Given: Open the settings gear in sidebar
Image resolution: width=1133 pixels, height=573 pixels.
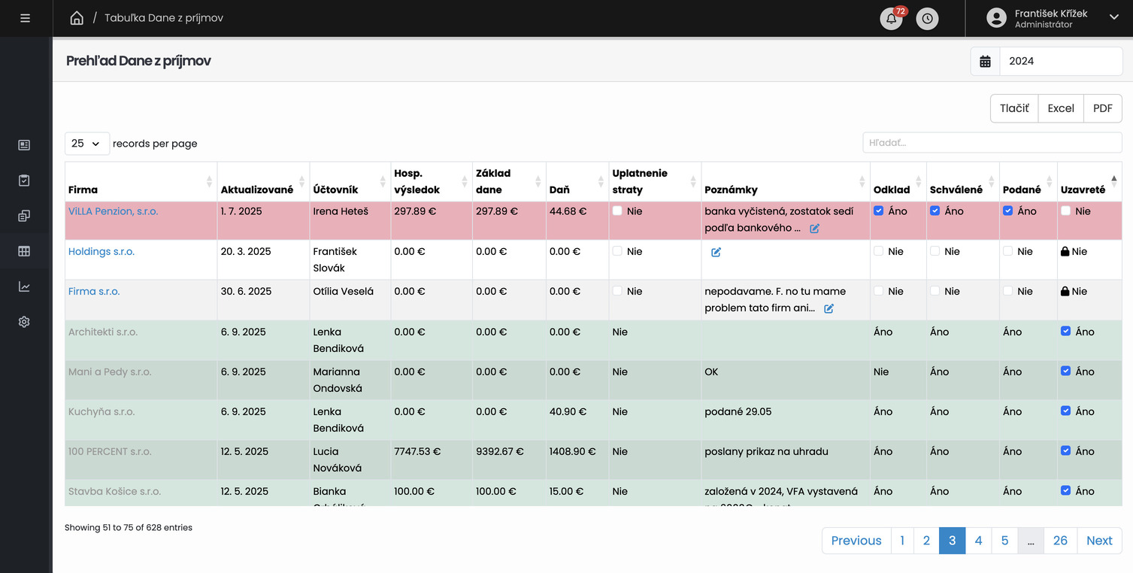Looking at the screenshot, I should (24, 322).
